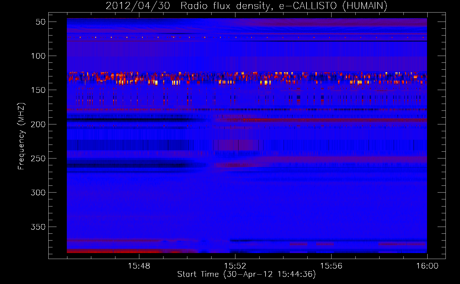Click the 200 frequency tick label

38,124
